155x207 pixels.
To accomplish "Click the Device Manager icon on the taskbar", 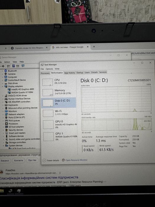I will [10, 191].
